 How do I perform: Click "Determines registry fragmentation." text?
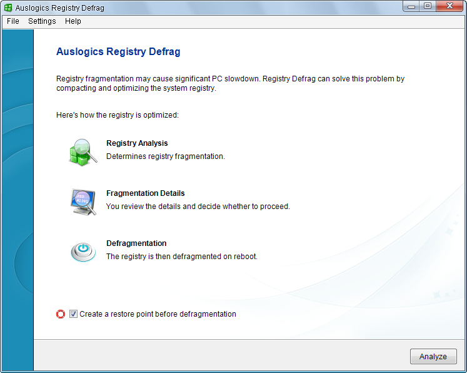[166, 156]
